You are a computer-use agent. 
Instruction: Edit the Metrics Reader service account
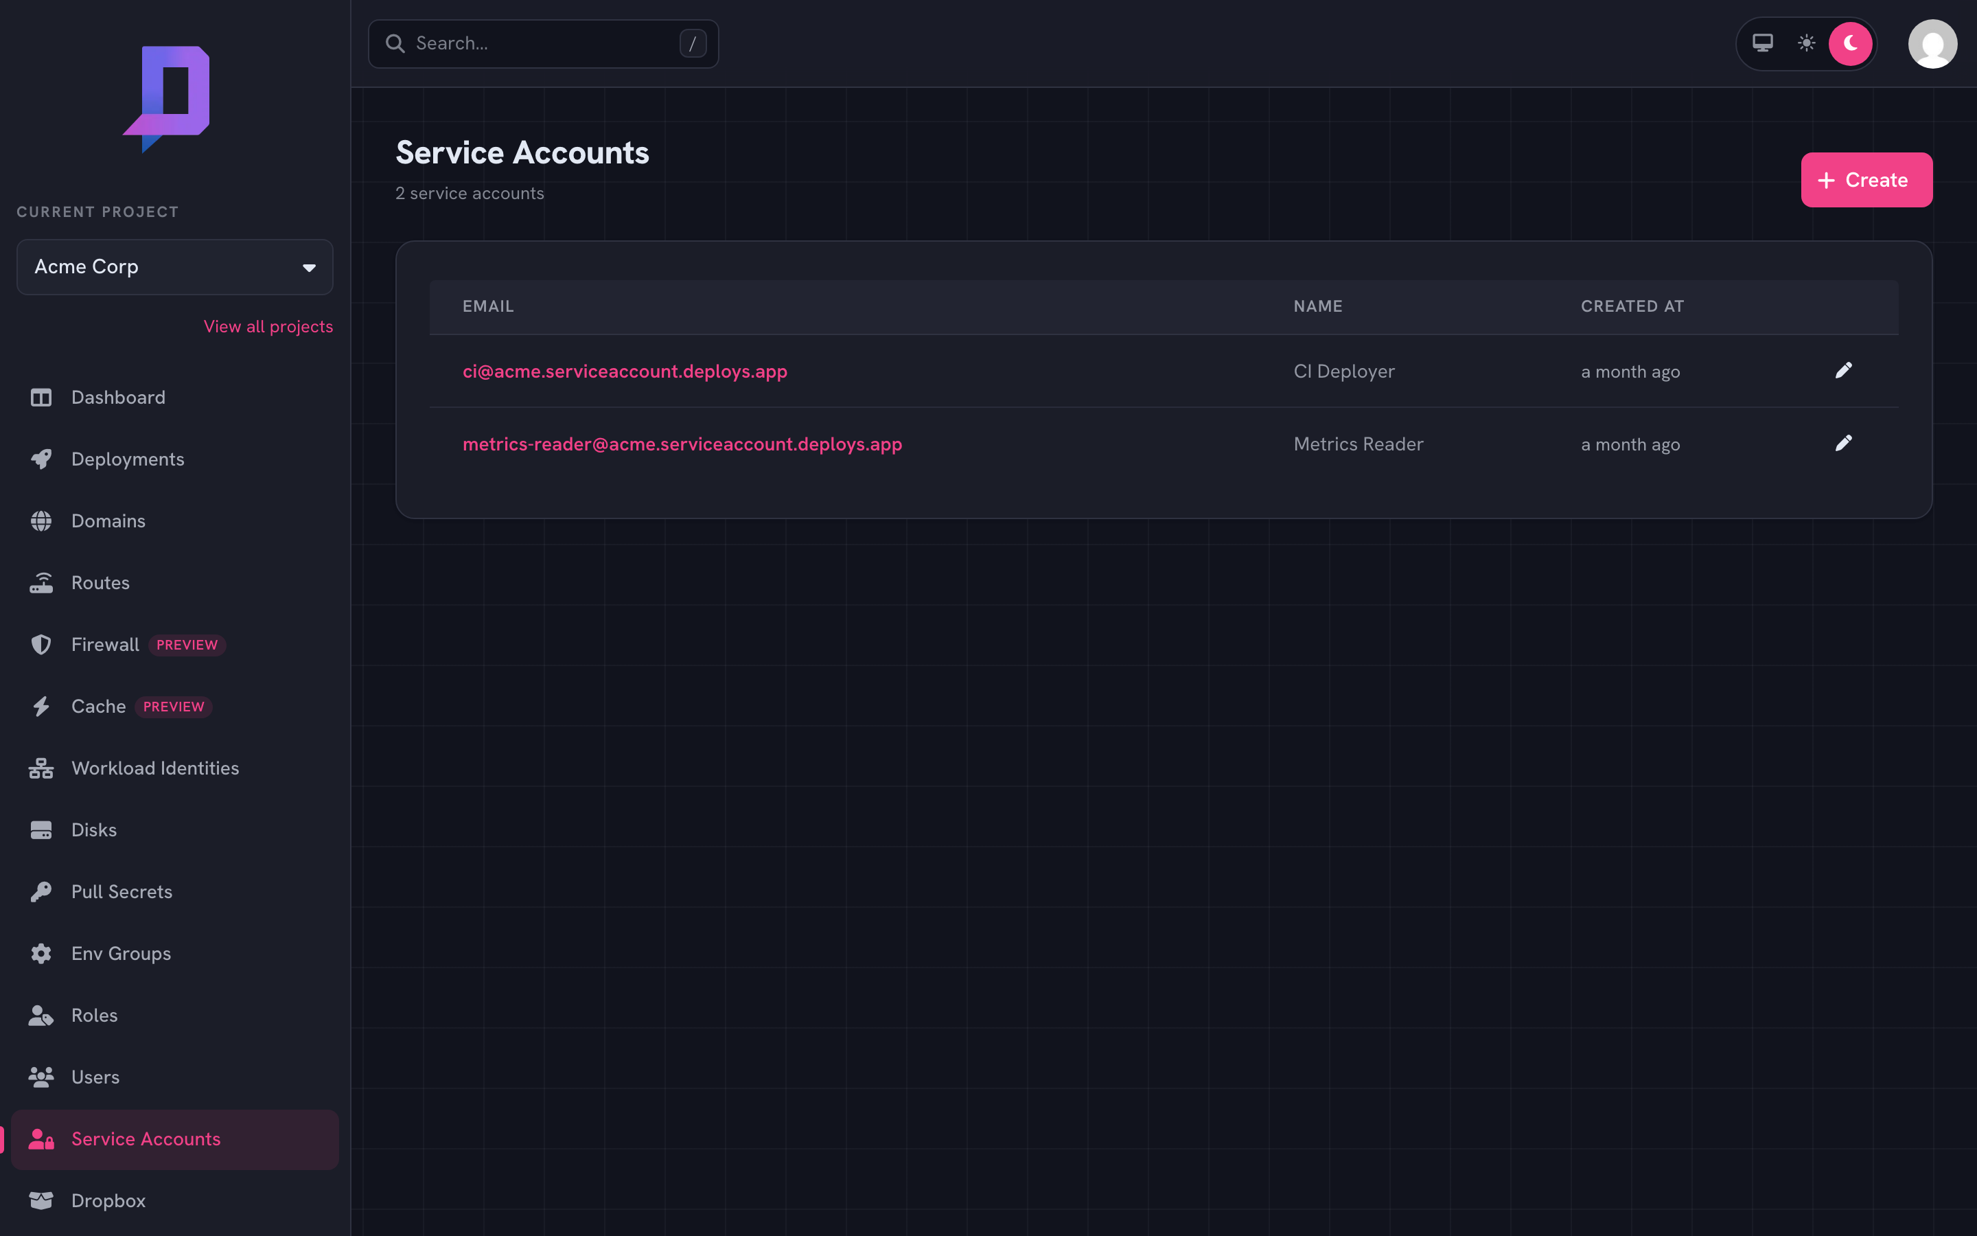[1843, 443]
